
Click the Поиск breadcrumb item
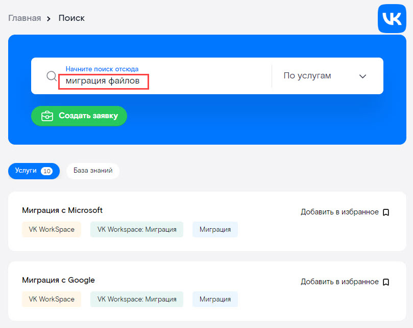click(x=71, y=18)
